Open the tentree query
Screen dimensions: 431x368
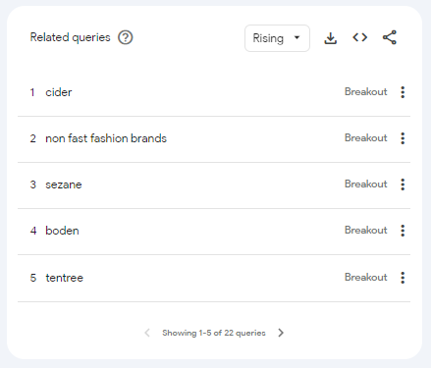[x=65, y=278]
